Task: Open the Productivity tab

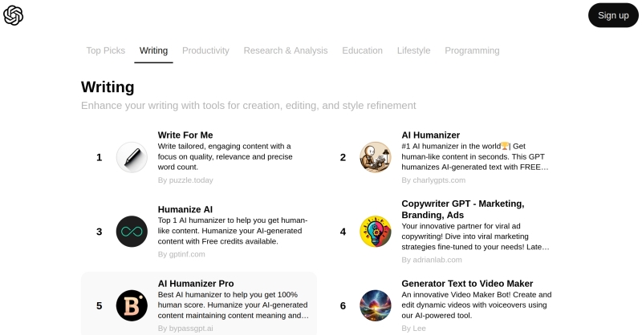Action: click(x=205, y=50)
